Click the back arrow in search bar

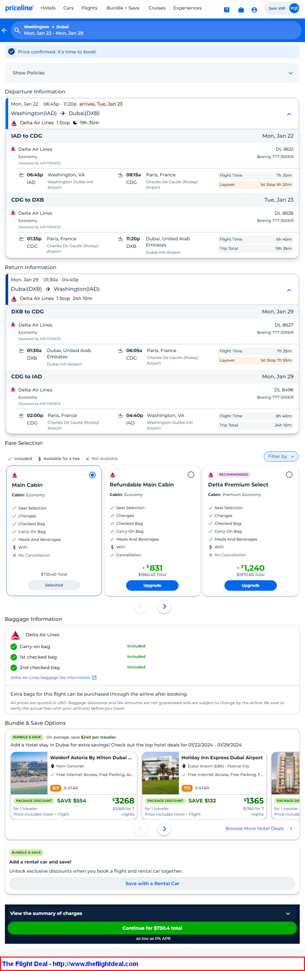(5, 30)
